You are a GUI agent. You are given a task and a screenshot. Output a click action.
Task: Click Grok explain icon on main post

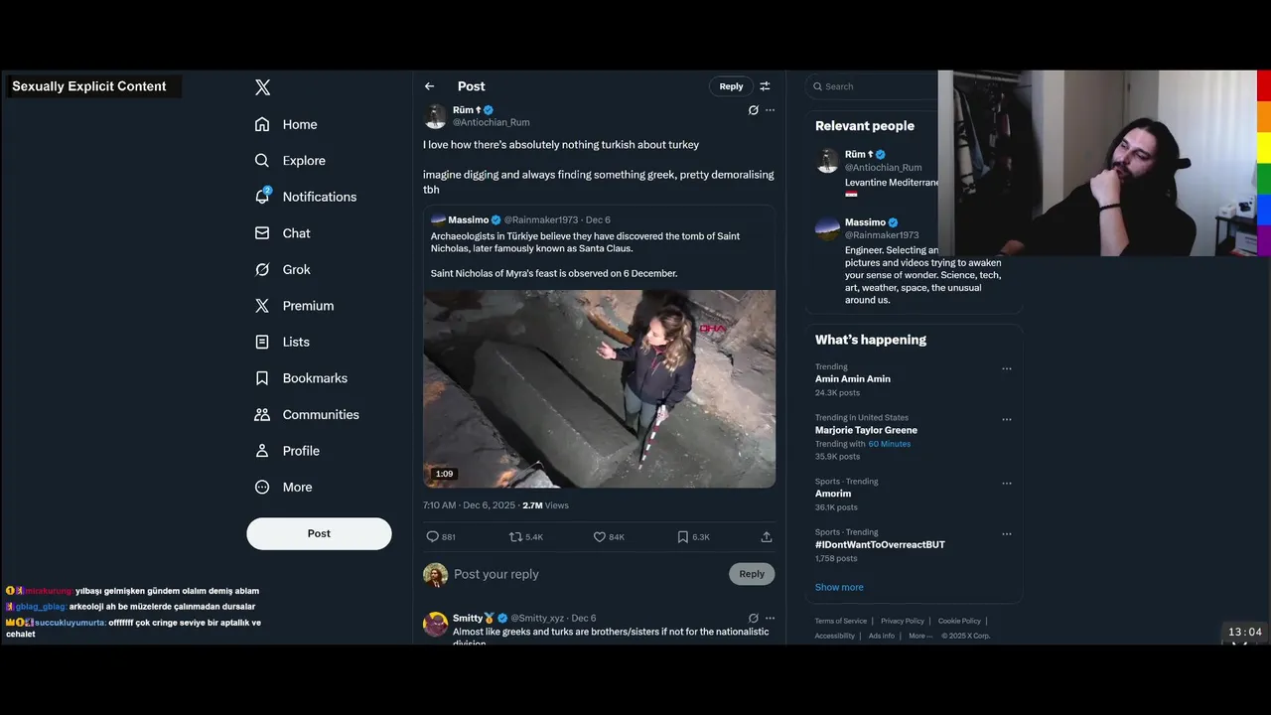tap(754, 110)
